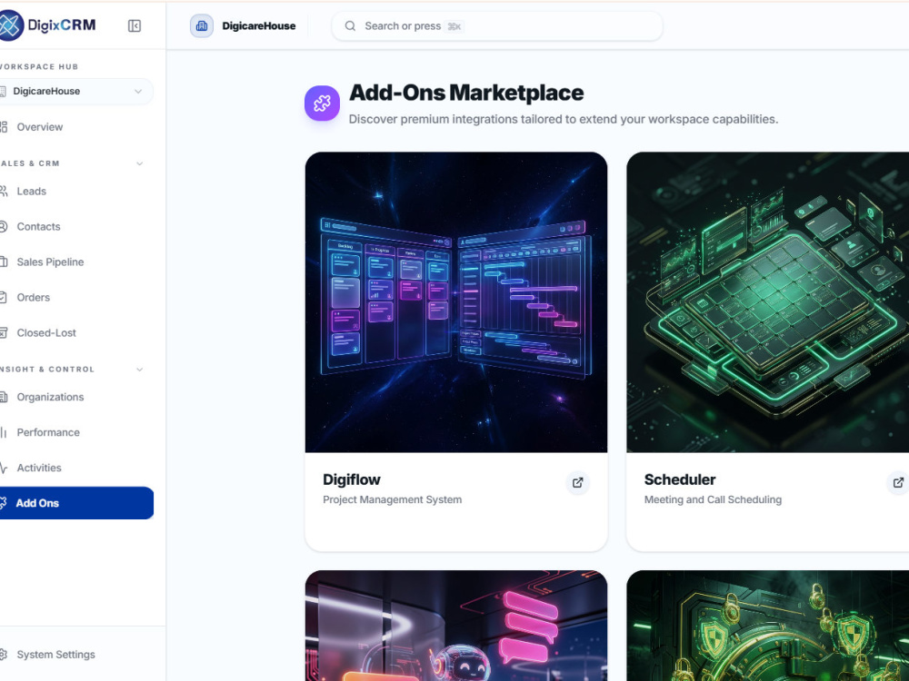Click the DigixCRM logo icon
This screenshot has height=681, width=909.
pyautogui.click(x=10, y=25)
